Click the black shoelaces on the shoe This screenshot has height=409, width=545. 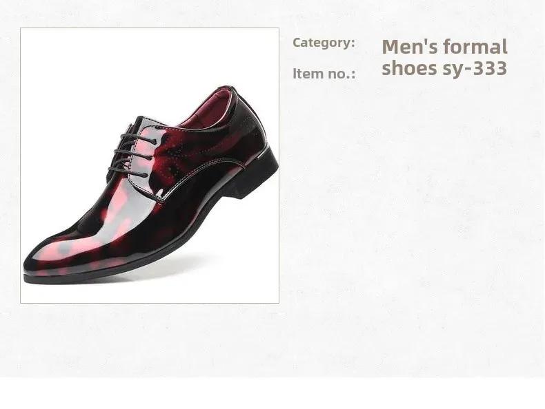click(x=131, y=153)
